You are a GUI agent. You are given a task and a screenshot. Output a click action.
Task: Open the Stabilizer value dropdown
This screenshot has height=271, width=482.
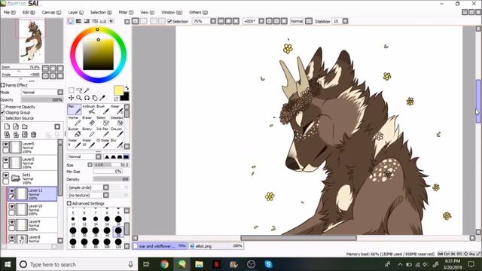(x=345, y=21)
